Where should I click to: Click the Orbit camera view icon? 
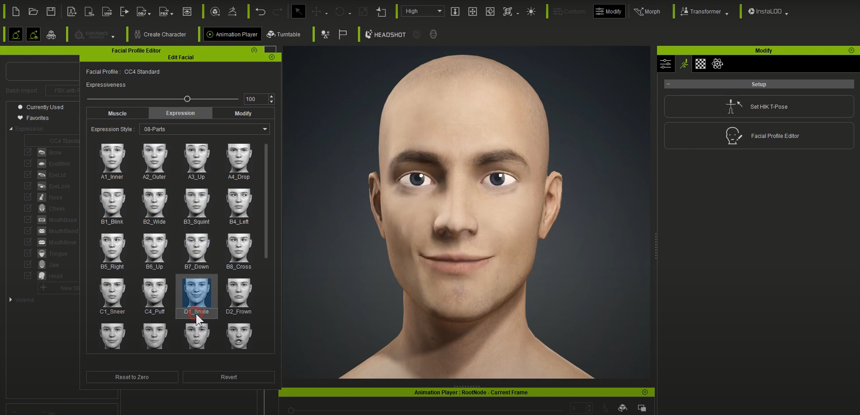[x=490, y=12]
